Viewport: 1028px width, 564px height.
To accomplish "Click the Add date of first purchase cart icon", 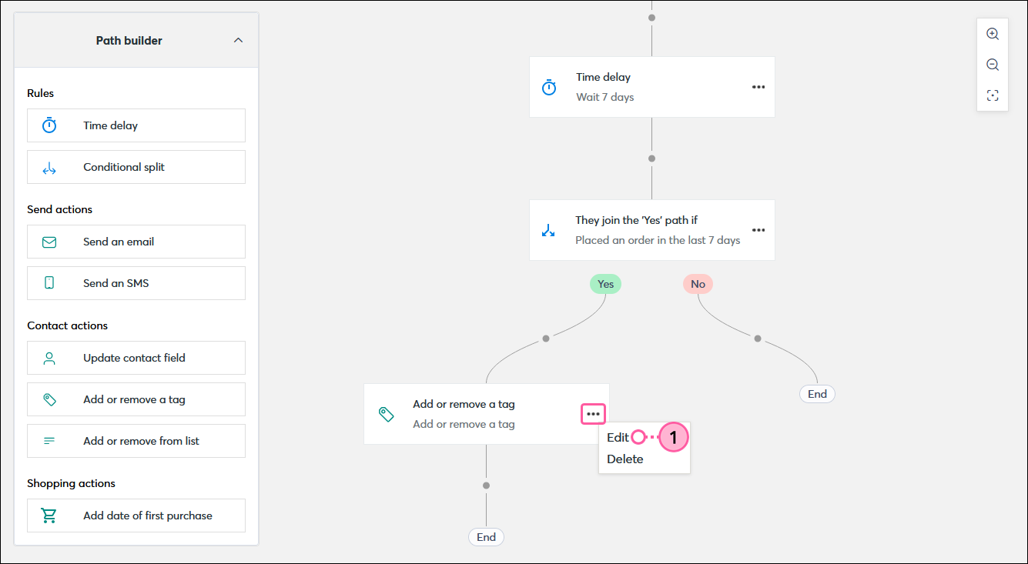I will click(x=50, y=515).
